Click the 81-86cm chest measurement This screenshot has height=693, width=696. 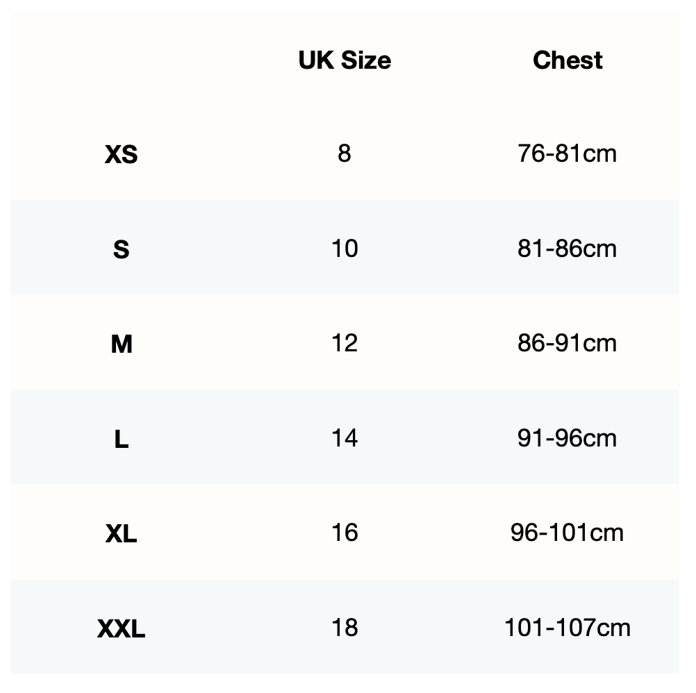[x=567, y=248]
